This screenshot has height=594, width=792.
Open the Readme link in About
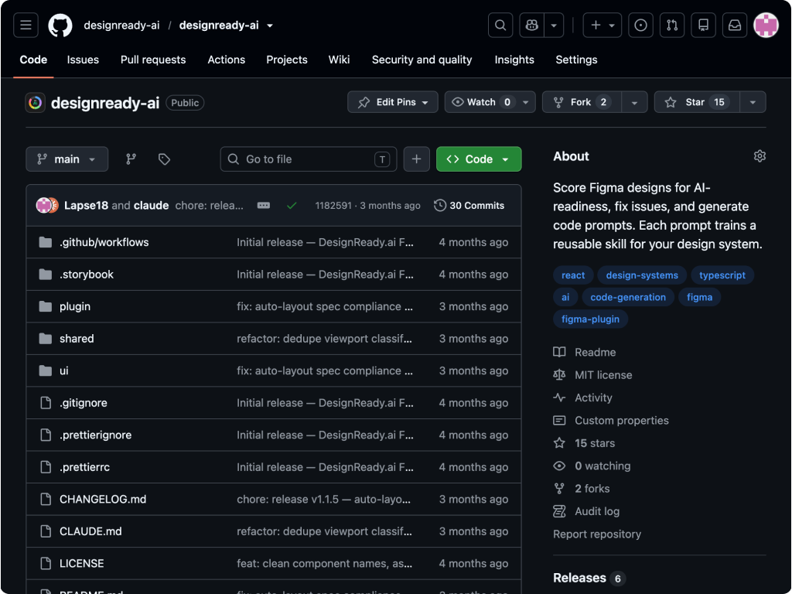595,352
